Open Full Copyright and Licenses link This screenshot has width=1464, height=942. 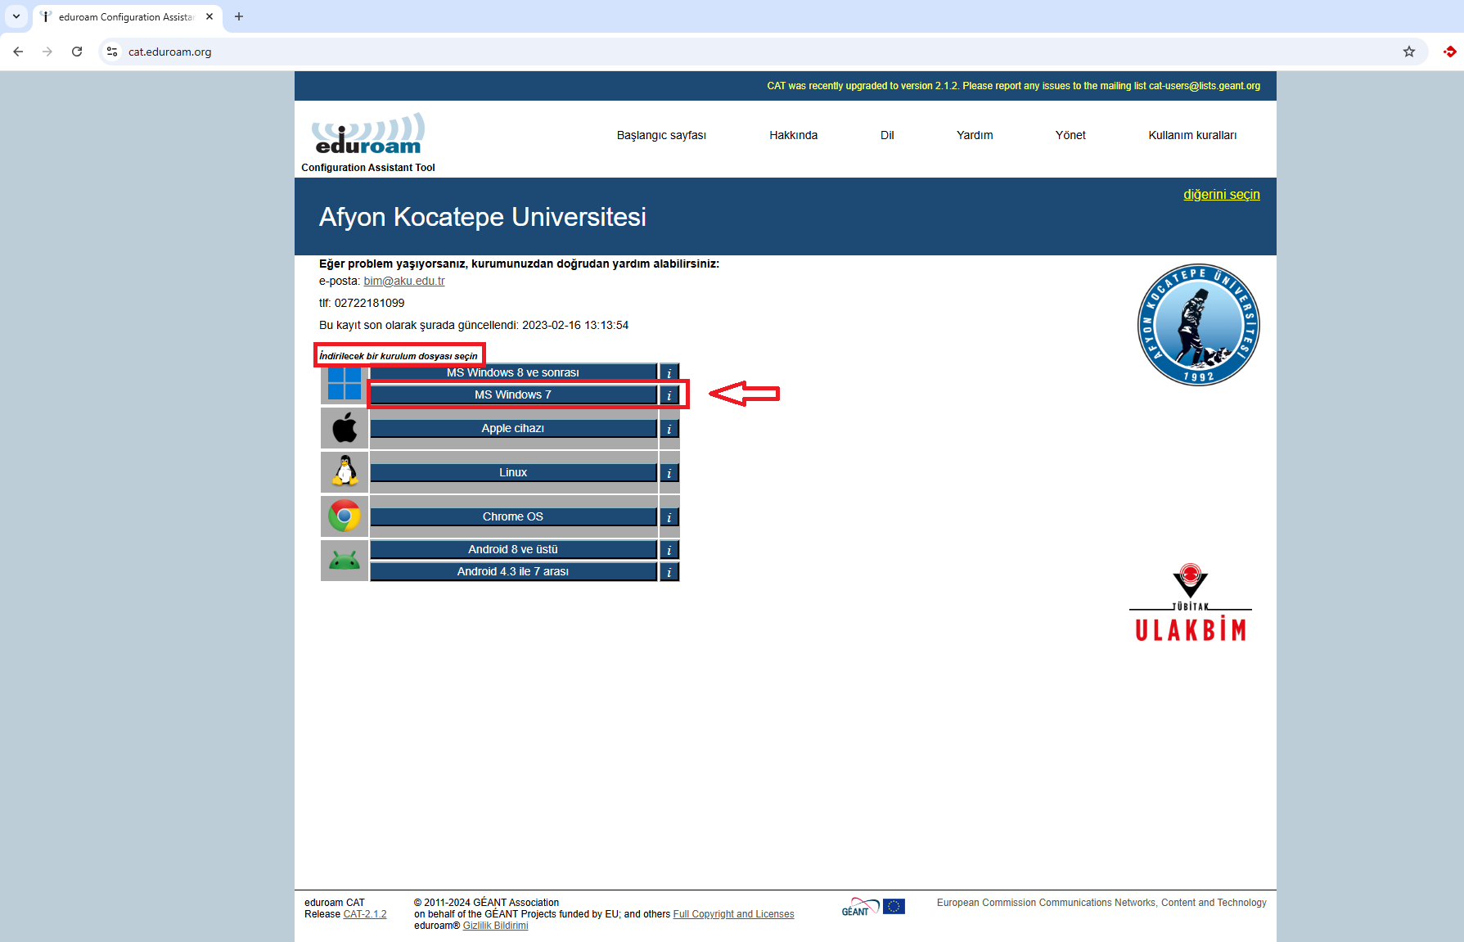[x=733, y=914]
